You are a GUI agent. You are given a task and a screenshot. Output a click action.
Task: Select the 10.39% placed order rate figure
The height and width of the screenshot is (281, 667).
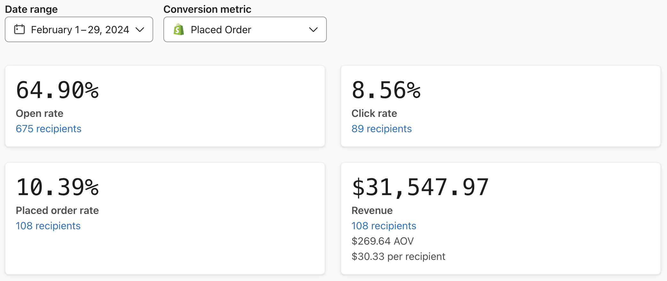[57, 187]
